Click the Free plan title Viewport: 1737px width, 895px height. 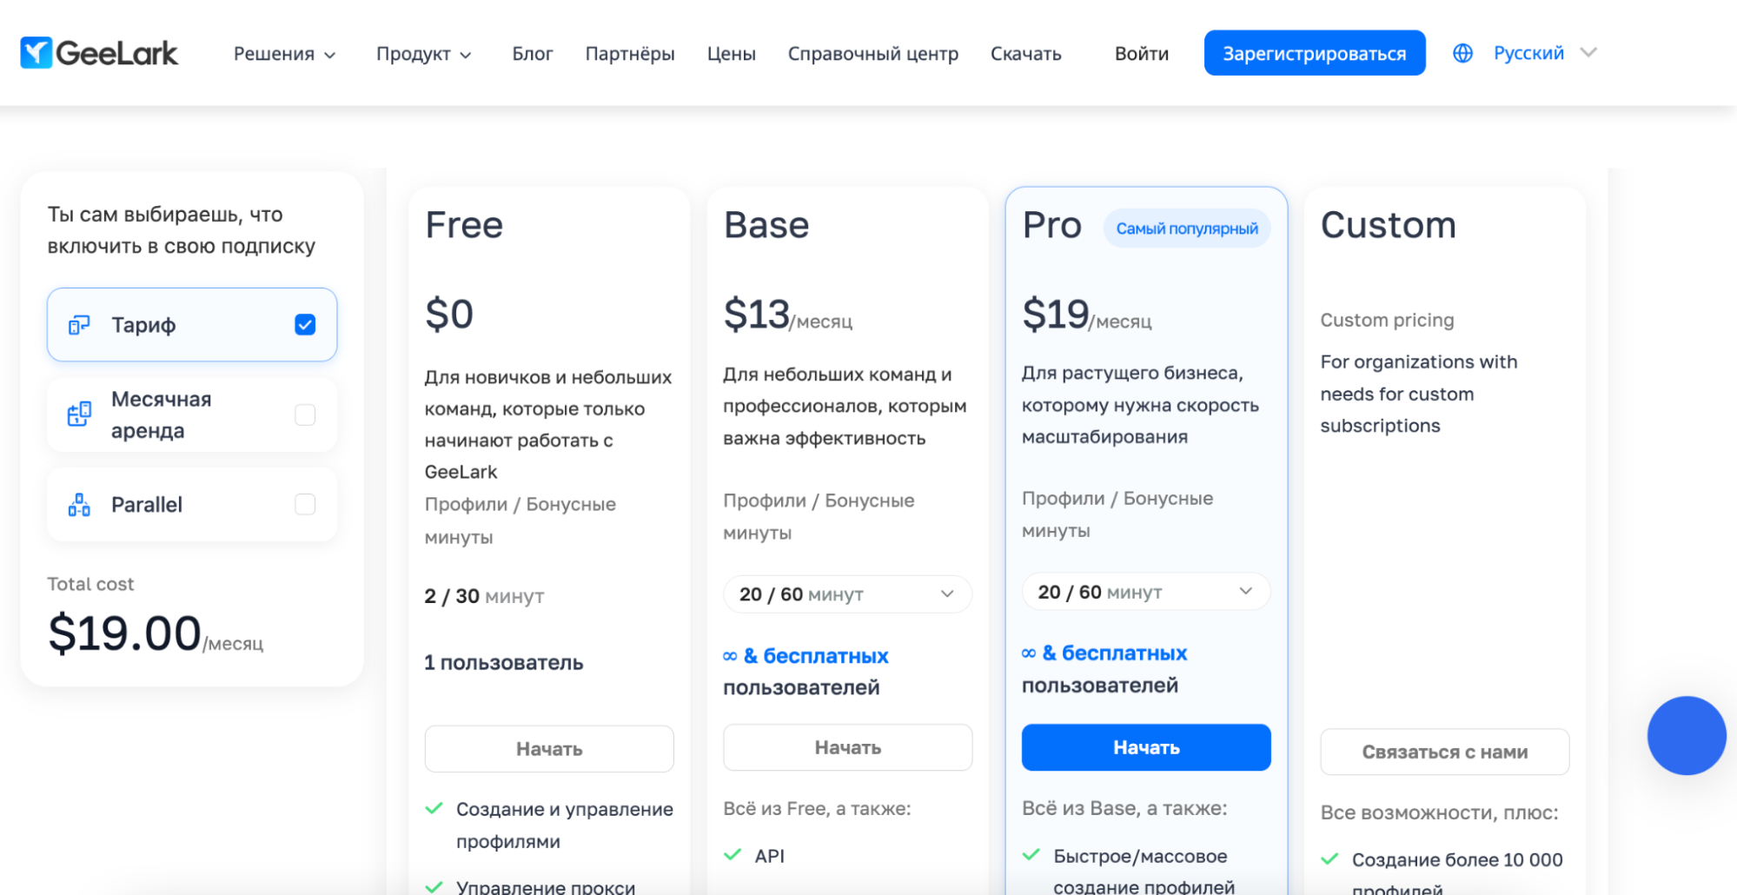pyautogui.click(x=464, y=225)
